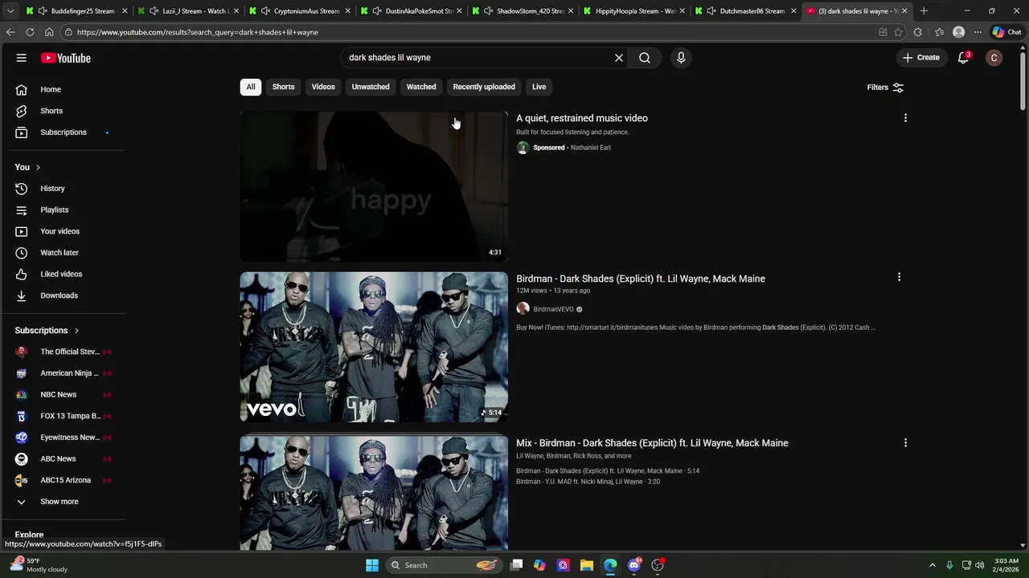Open FOX 13 Tampa Bay subscription

(64, 416)
